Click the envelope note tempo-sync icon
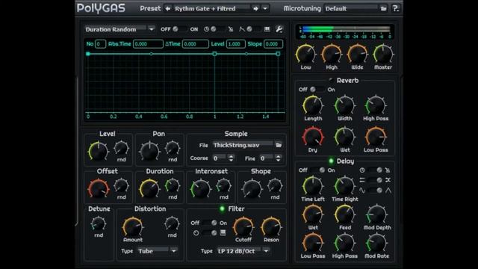Viewport: 478px width, 269px height. click(231, 29)
